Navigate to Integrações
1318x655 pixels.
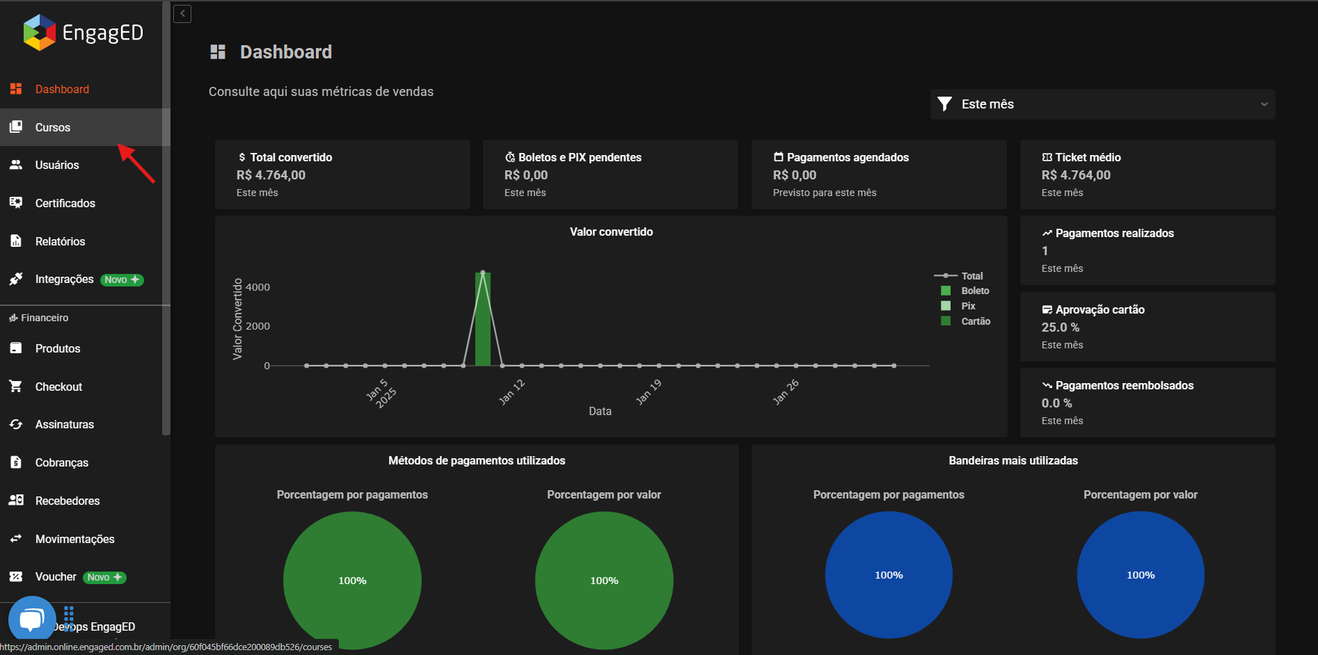click(x=81, y=279)
